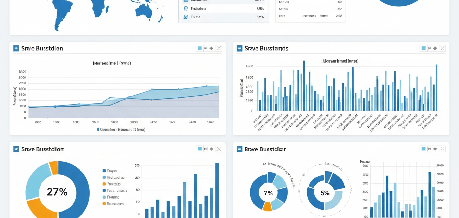Select the "7.9%" value in the table
This screenshot has width=459, height=218.
pos(260,9)
